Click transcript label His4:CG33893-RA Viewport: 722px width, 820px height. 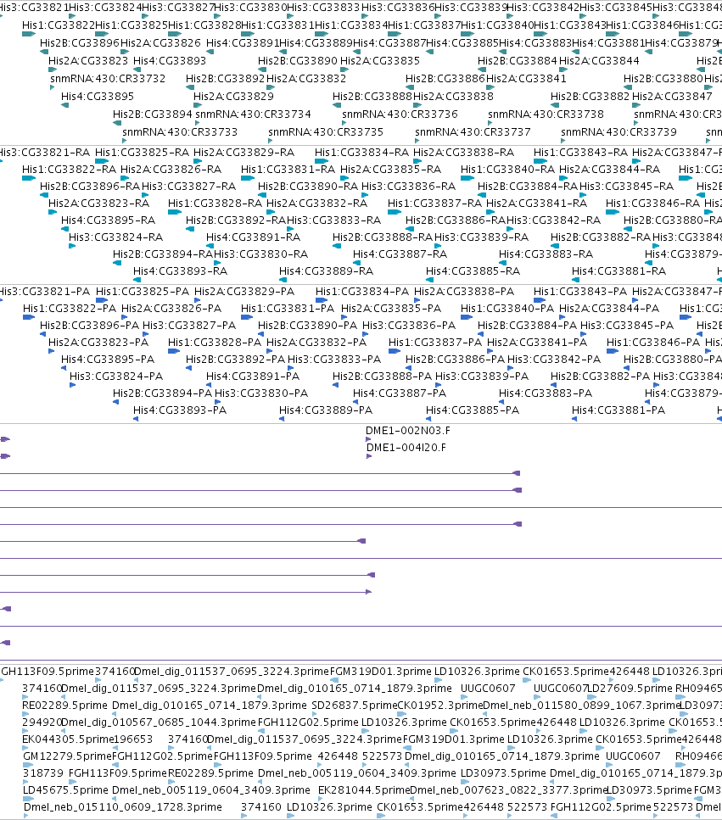pos(181,271)
